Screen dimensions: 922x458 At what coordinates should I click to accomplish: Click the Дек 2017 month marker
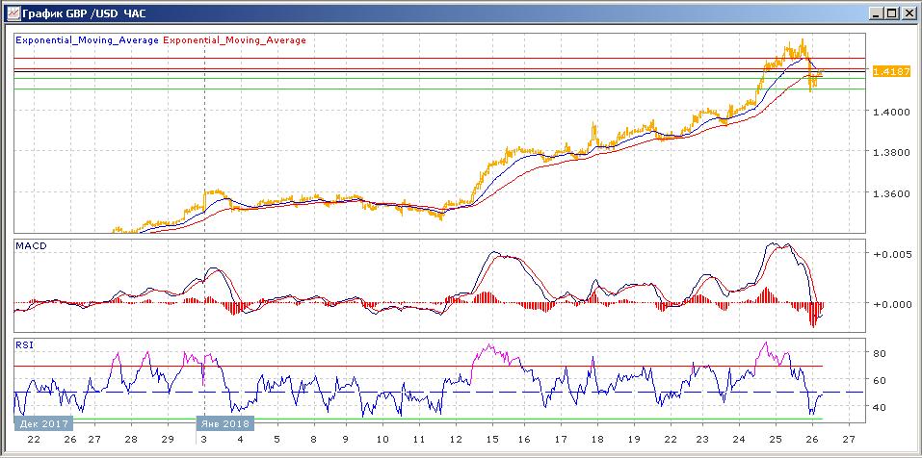point(43,423)
